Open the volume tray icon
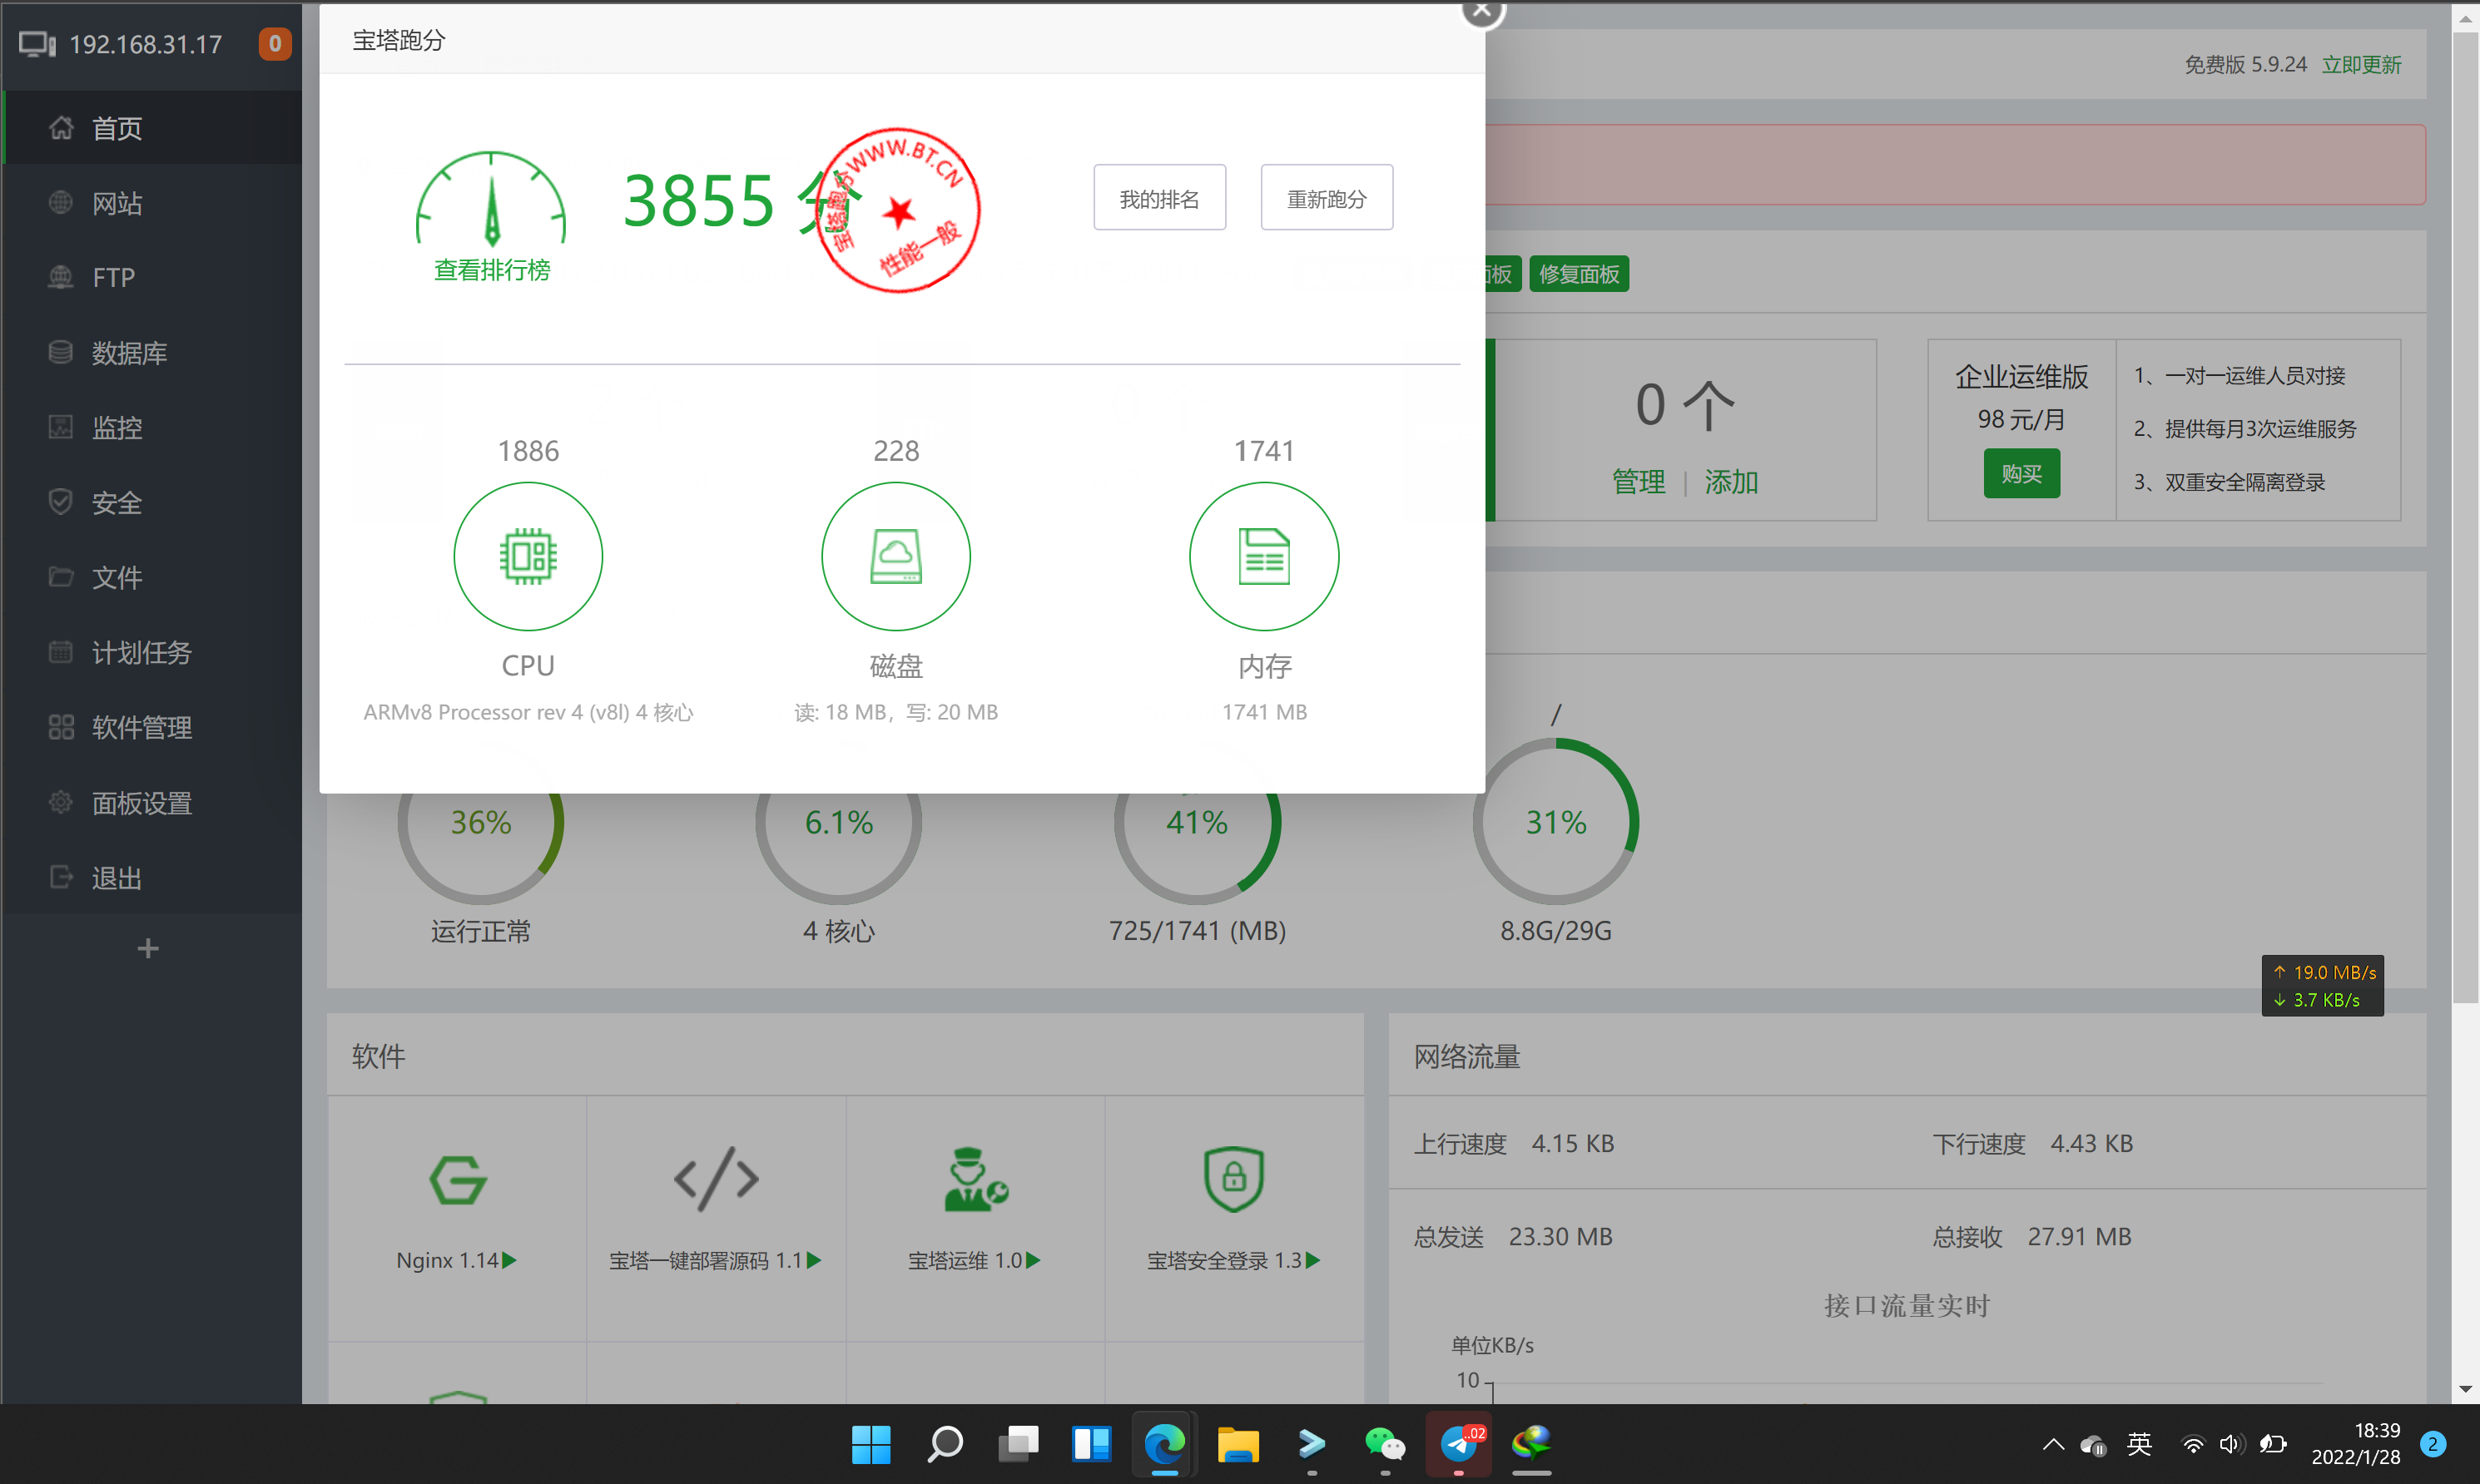 tap(2231, 1445)
